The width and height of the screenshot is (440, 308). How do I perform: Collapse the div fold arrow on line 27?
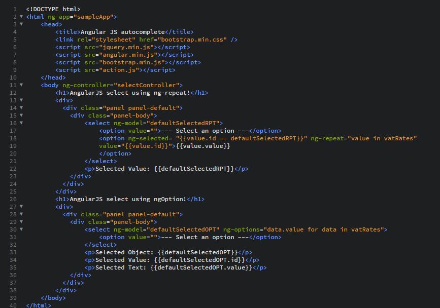coord(21,206)
